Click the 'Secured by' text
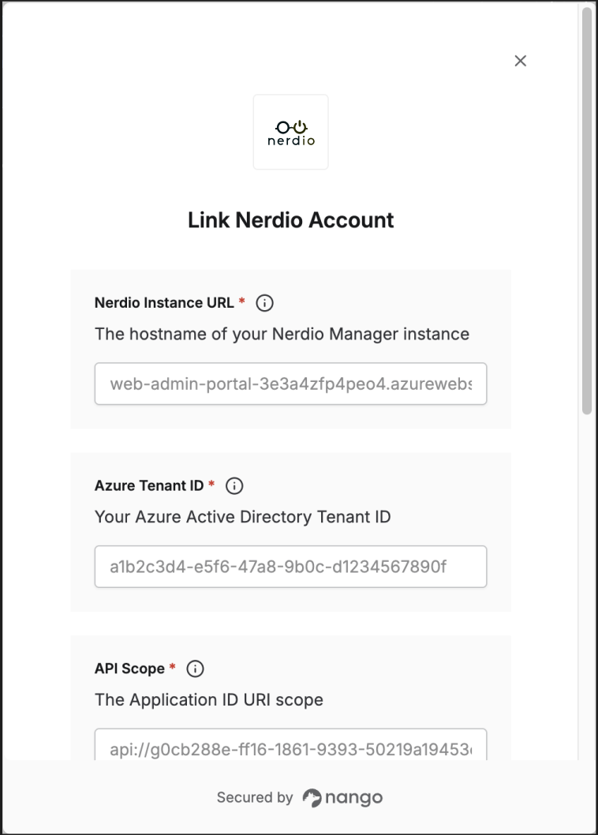The height and width of the screenshot is (835, 598). coord(255,797)
